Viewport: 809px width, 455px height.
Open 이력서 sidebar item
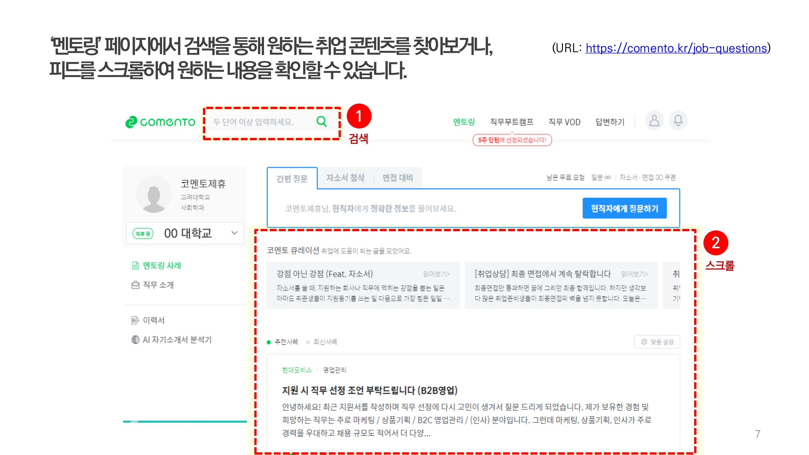153,320
